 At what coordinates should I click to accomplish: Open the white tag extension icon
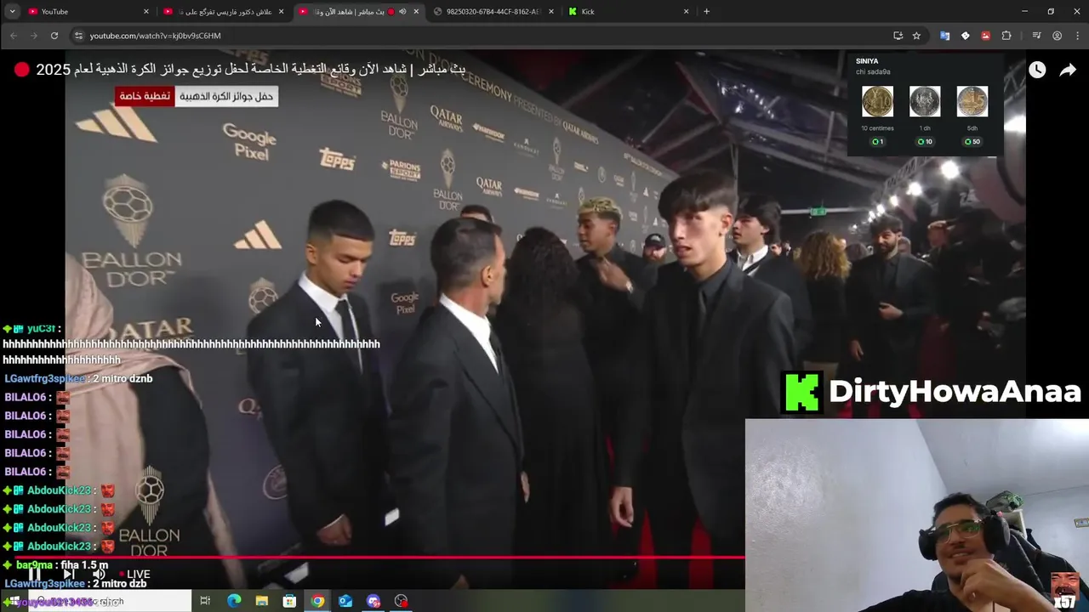[965, 36]
